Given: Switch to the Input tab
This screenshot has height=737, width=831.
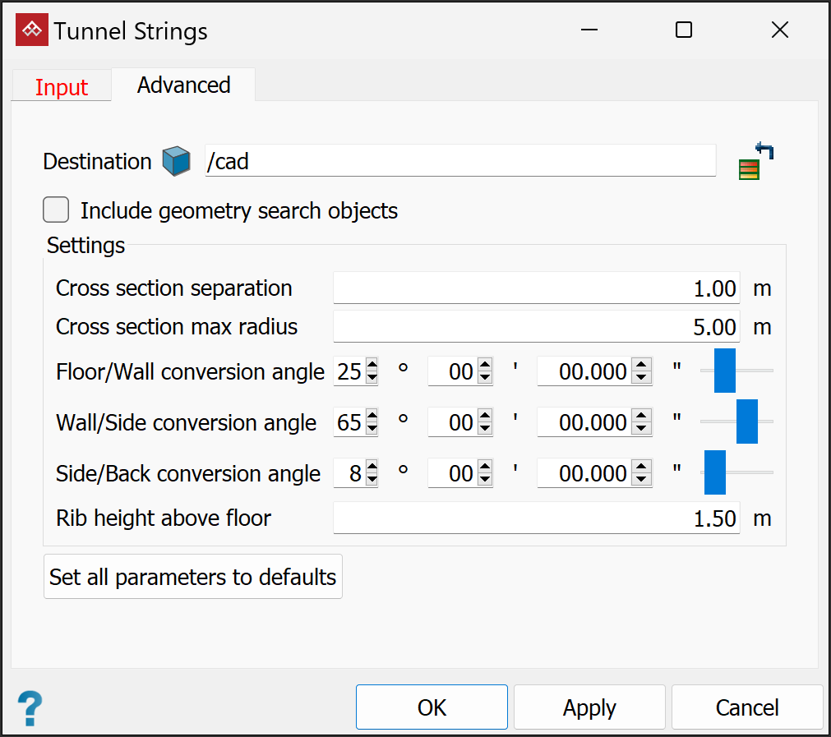Looking at the screenshot, I should (62, 87).
